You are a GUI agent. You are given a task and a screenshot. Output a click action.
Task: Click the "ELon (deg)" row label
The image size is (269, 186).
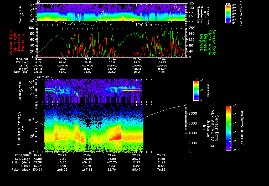pyautogui.click(x=22, y=72)
